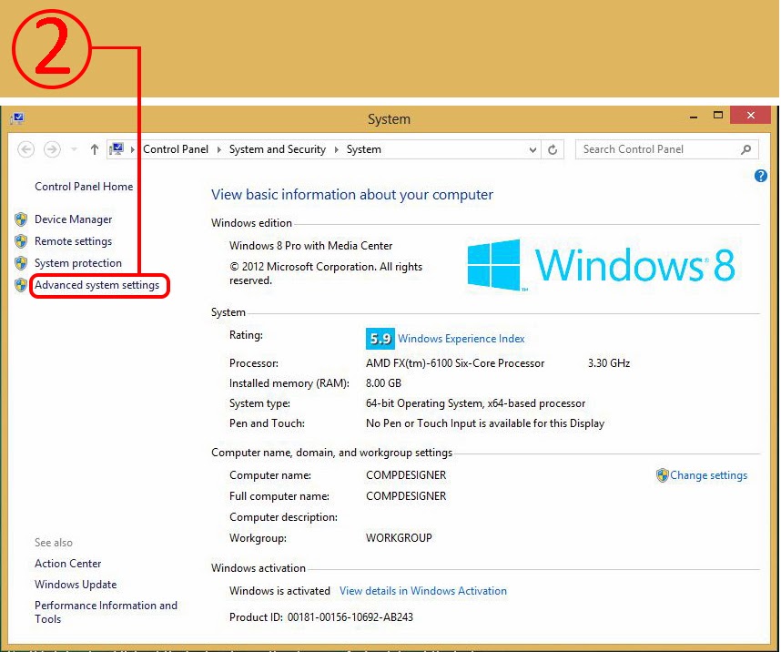781x652 pixels.
Task: Open address bar history dropdown
Action: pos(532,149)
